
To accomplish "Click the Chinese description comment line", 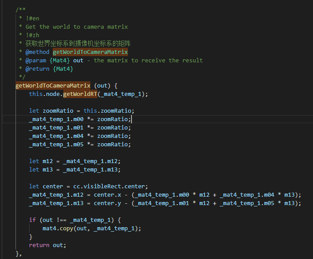I will 78,43.
